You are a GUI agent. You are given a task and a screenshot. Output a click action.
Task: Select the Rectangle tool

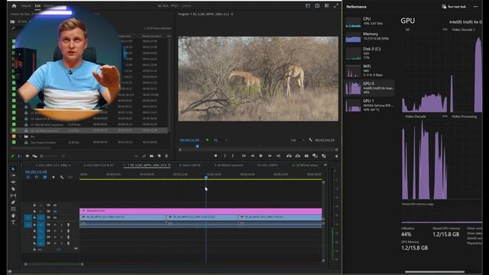point(13,209)
